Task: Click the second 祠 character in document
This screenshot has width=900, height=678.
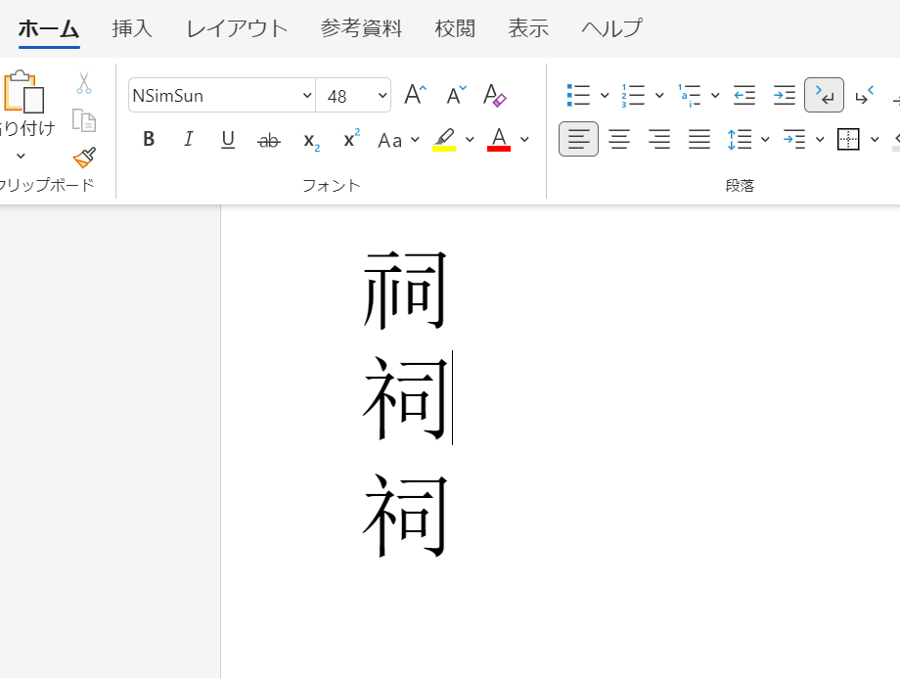Action: [x=405, y=398]
